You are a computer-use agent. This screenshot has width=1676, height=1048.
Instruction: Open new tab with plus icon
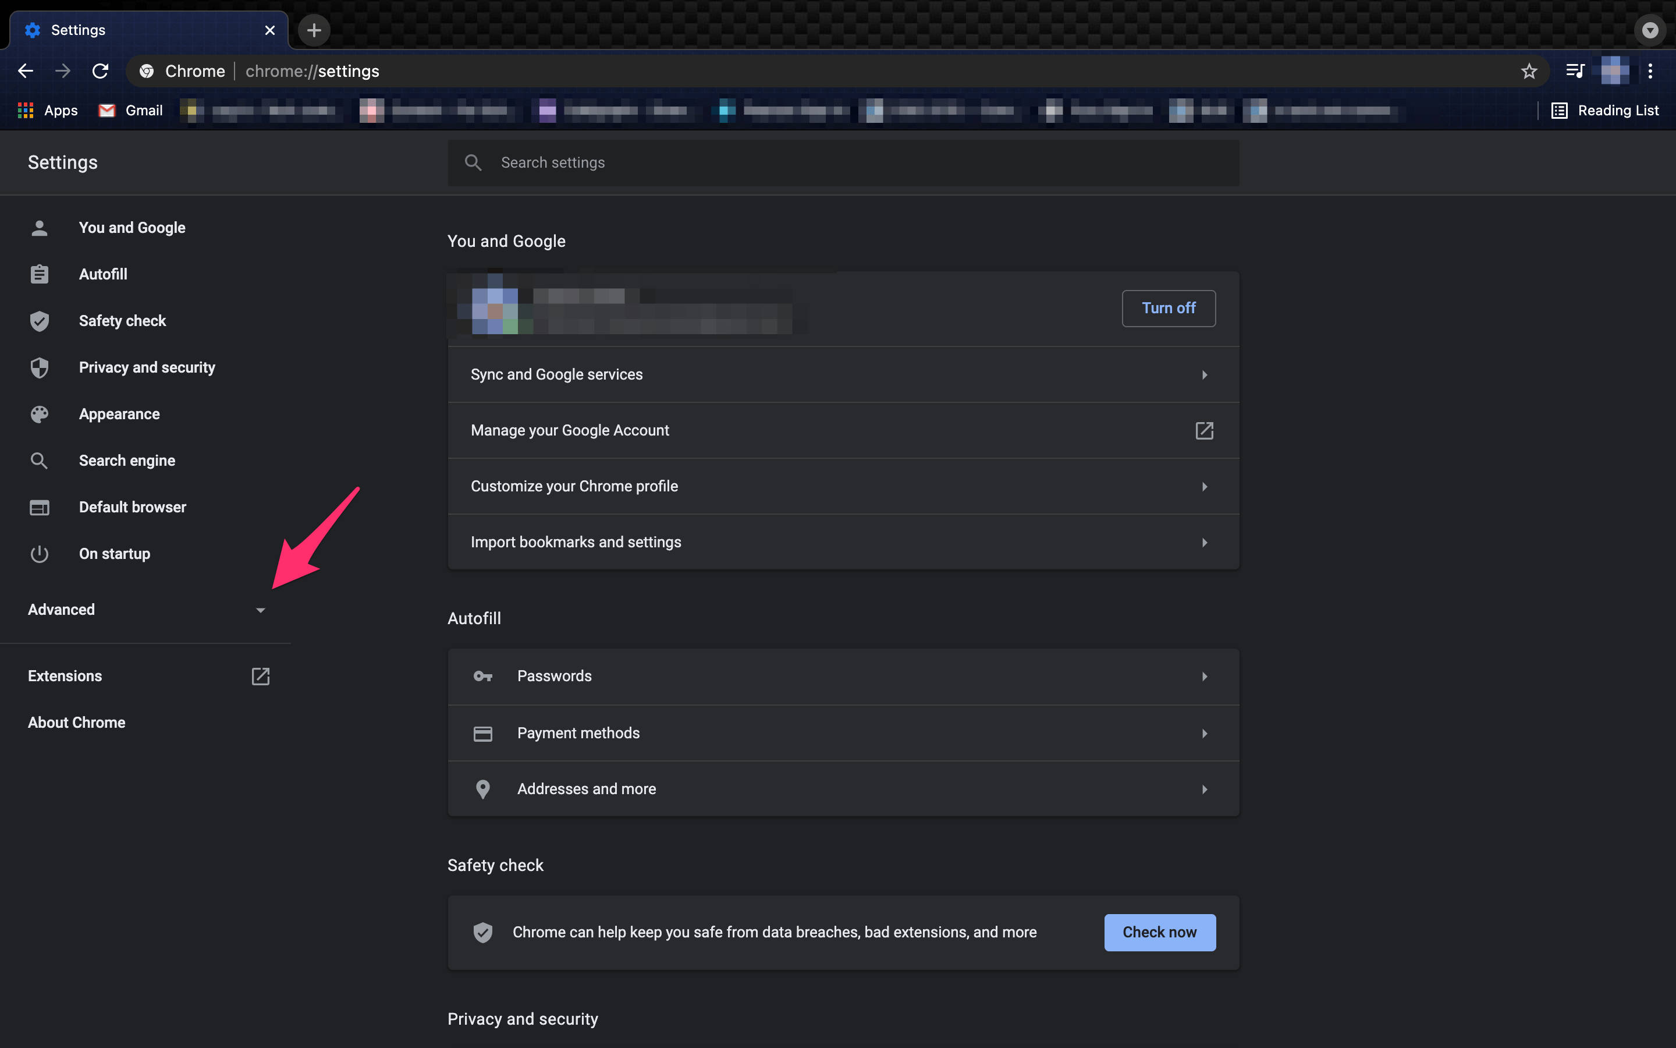pos(314,30)
